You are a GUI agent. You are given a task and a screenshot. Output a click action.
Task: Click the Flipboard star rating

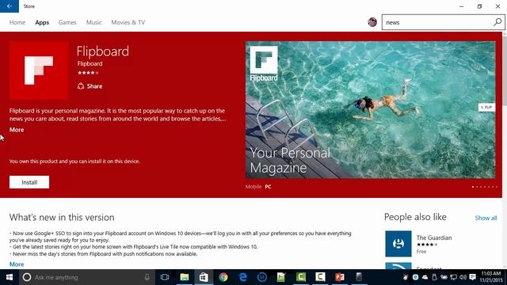point(88,73)
